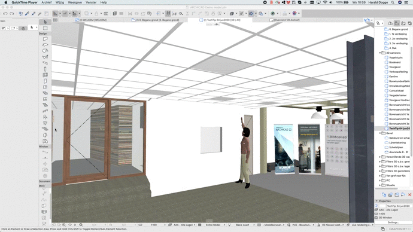Select the Column tool icon in toolbox

[45, 69]
